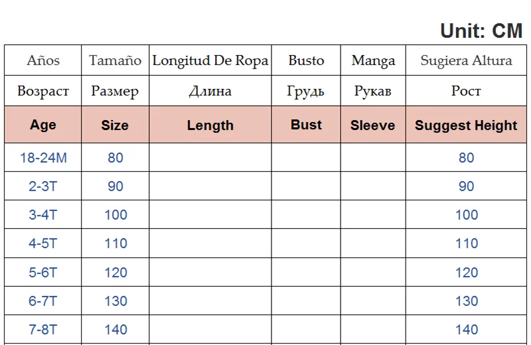Click the 'Sugiera Altura' header cell
Viewport: 531px width, 345px height.
[466, 61]
